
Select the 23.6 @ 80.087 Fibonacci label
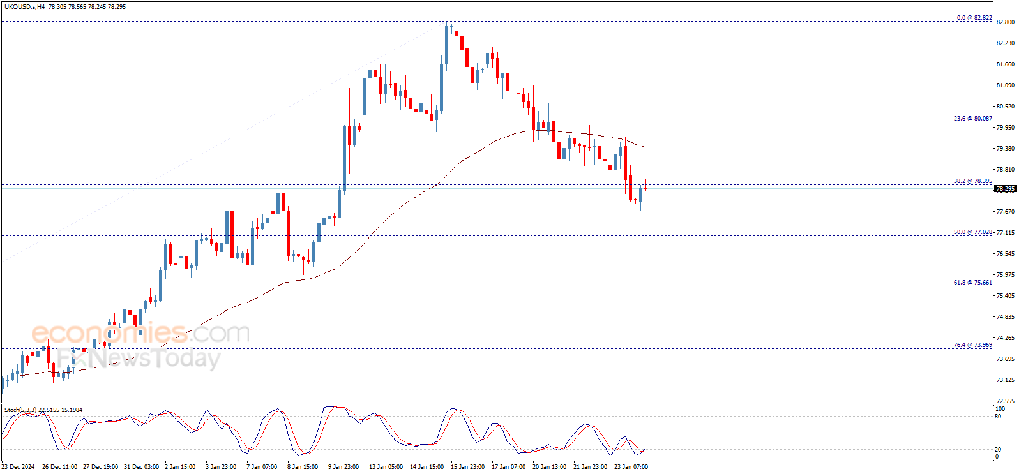973,119
